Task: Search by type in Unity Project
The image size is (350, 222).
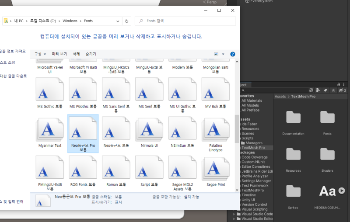Action: 318,90
